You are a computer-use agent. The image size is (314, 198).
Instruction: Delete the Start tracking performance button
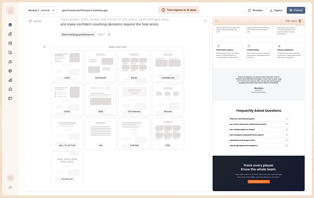(x=109, y=34)
